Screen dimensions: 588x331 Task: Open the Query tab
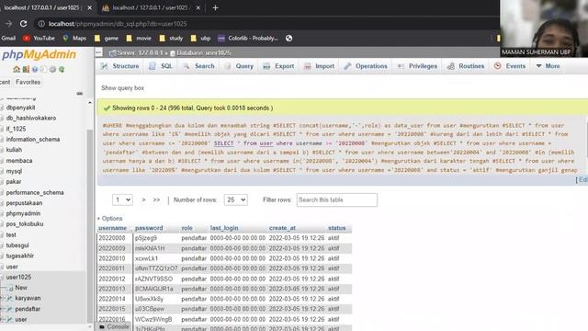239,66
